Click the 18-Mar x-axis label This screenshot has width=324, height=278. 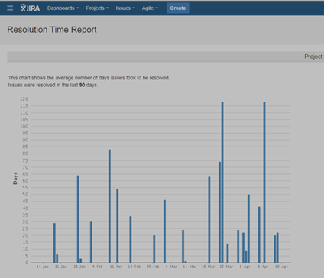[x=208, y=267]
